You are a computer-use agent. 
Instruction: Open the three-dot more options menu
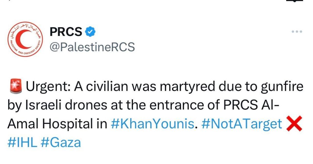point(297,31)
